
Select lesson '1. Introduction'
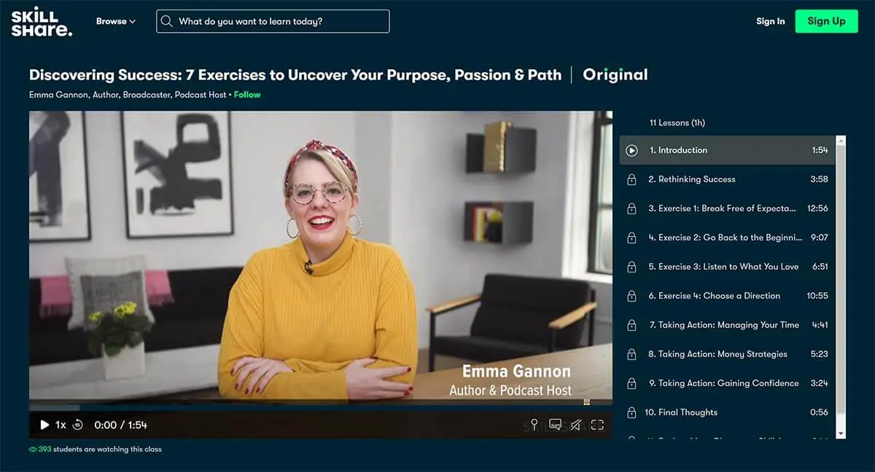tap(728, 150)
